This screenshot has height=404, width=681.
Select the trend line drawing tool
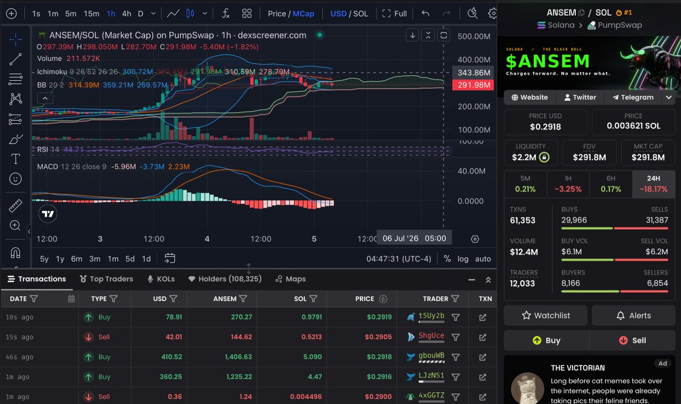click(15, 58)
